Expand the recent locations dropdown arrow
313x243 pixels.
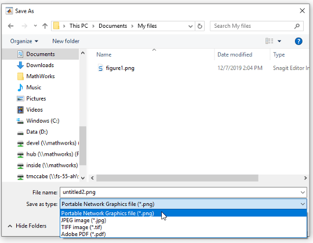35,25
